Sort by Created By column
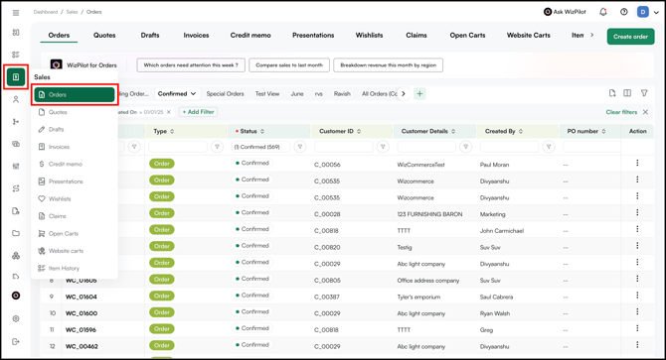This screenshot has width=666, height=360. tap(521, 132)
